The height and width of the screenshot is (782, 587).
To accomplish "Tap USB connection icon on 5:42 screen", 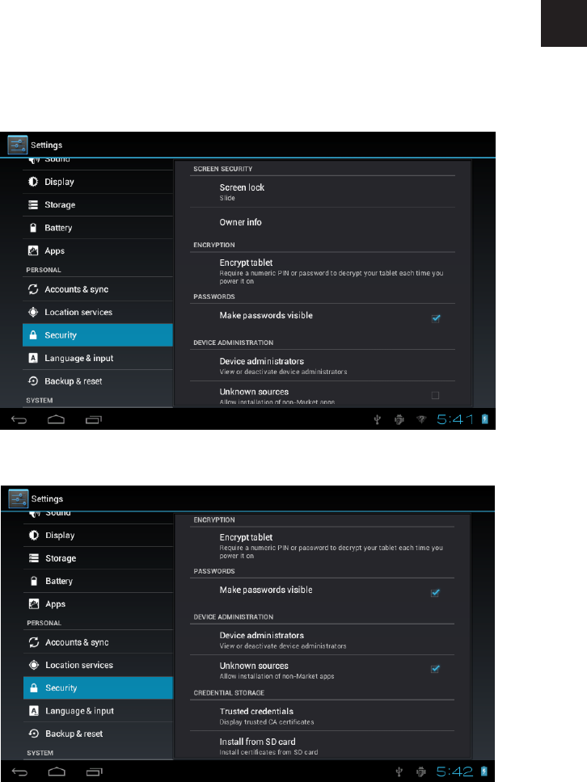I will click(x=399, y=772).
